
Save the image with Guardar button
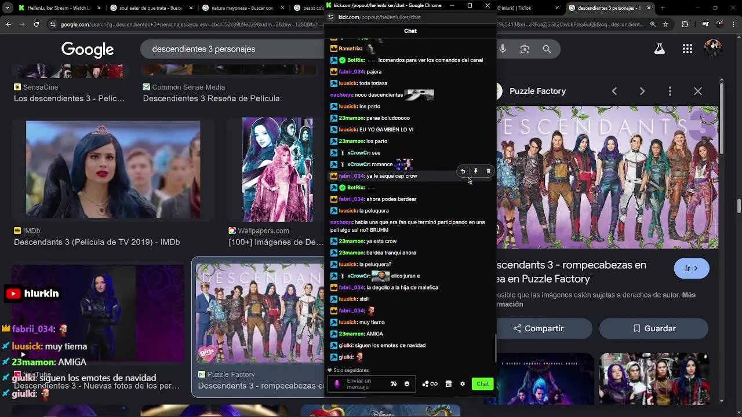[654, 328]
